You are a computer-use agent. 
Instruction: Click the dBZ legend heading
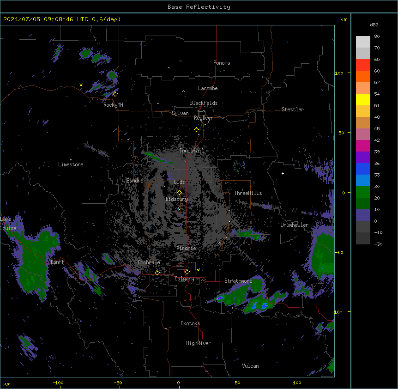tap(374, 24)
